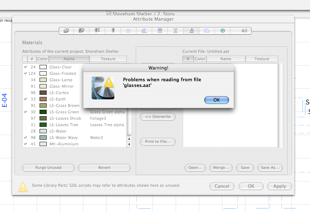Sort project list by Name column header
310x212 pixels.
pyautogui.click(x=69, y=59)
